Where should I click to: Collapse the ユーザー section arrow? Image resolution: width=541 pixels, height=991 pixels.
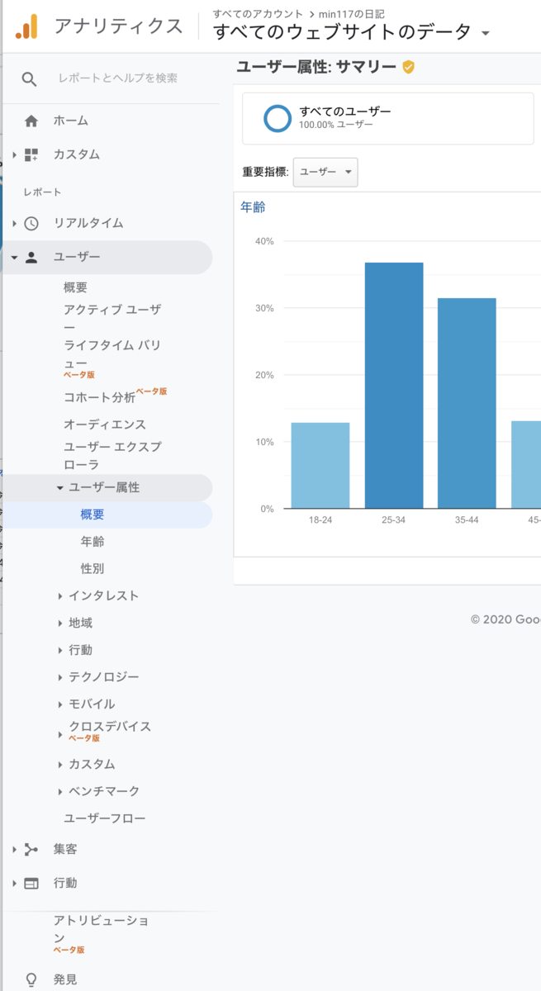click(x=14, y=258)
